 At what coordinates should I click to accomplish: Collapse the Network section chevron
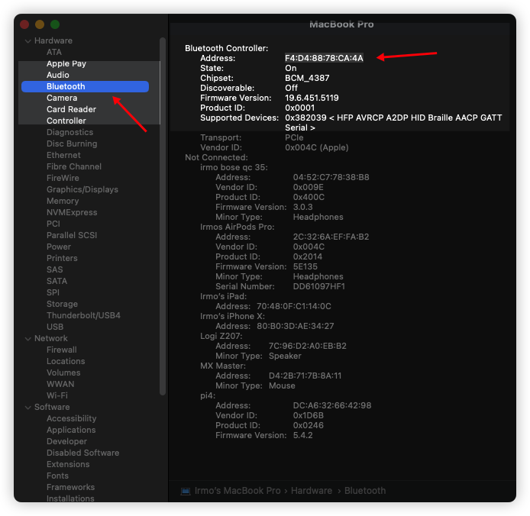pos(28,339)
